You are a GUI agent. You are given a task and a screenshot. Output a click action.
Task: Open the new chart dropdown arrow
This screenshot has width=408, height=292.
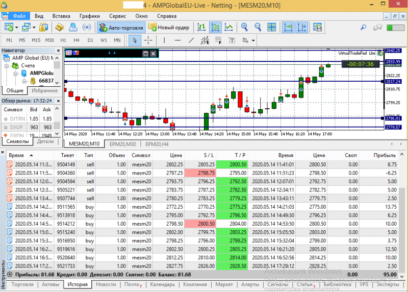(17, 27)
